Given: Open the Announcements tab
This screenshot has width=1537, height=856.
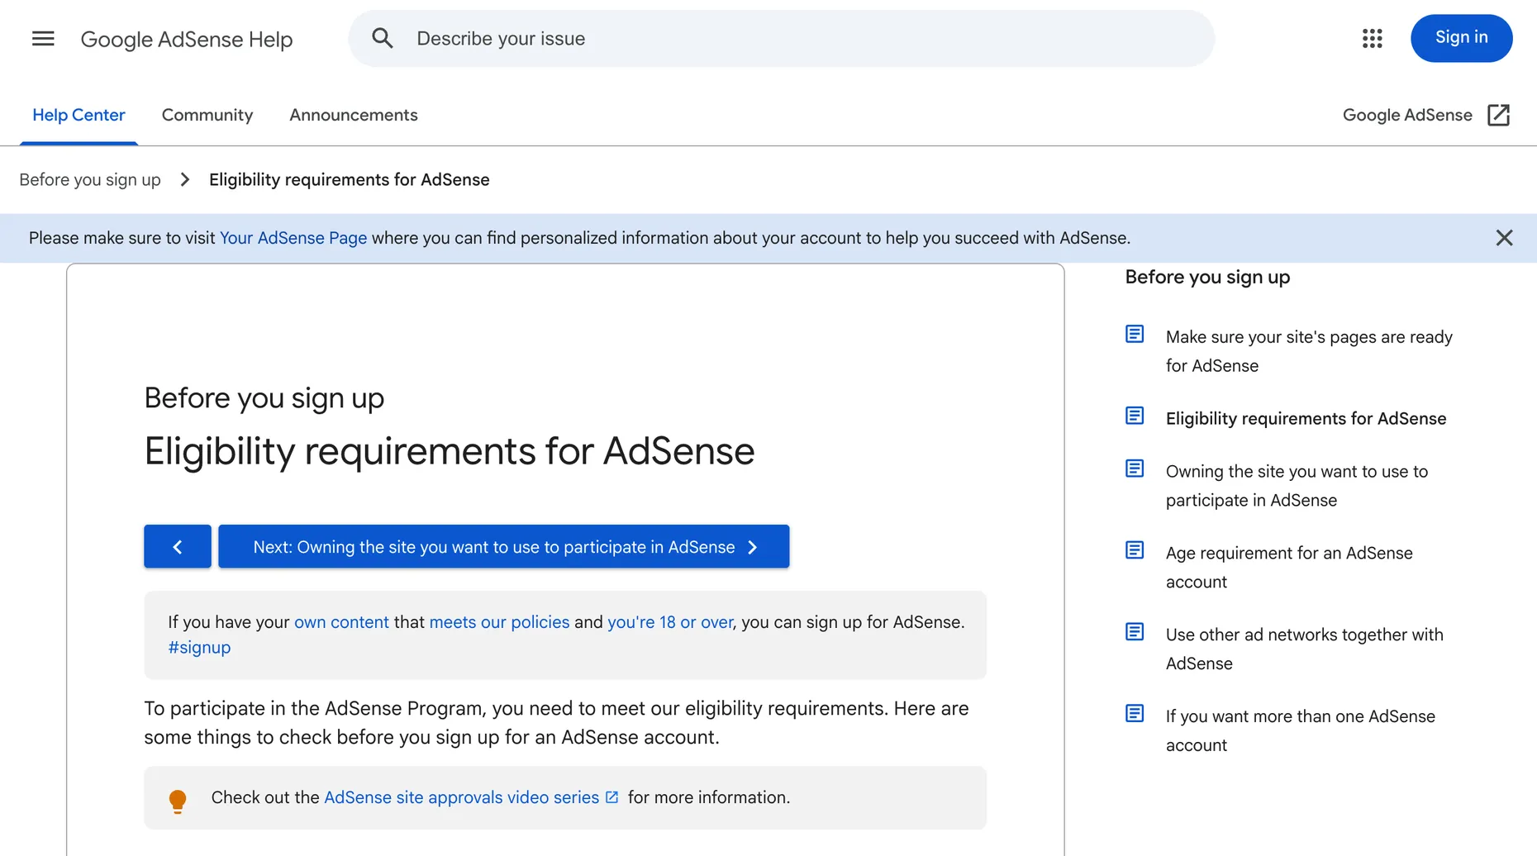Looking at the screenshot, I should point(354,115).
